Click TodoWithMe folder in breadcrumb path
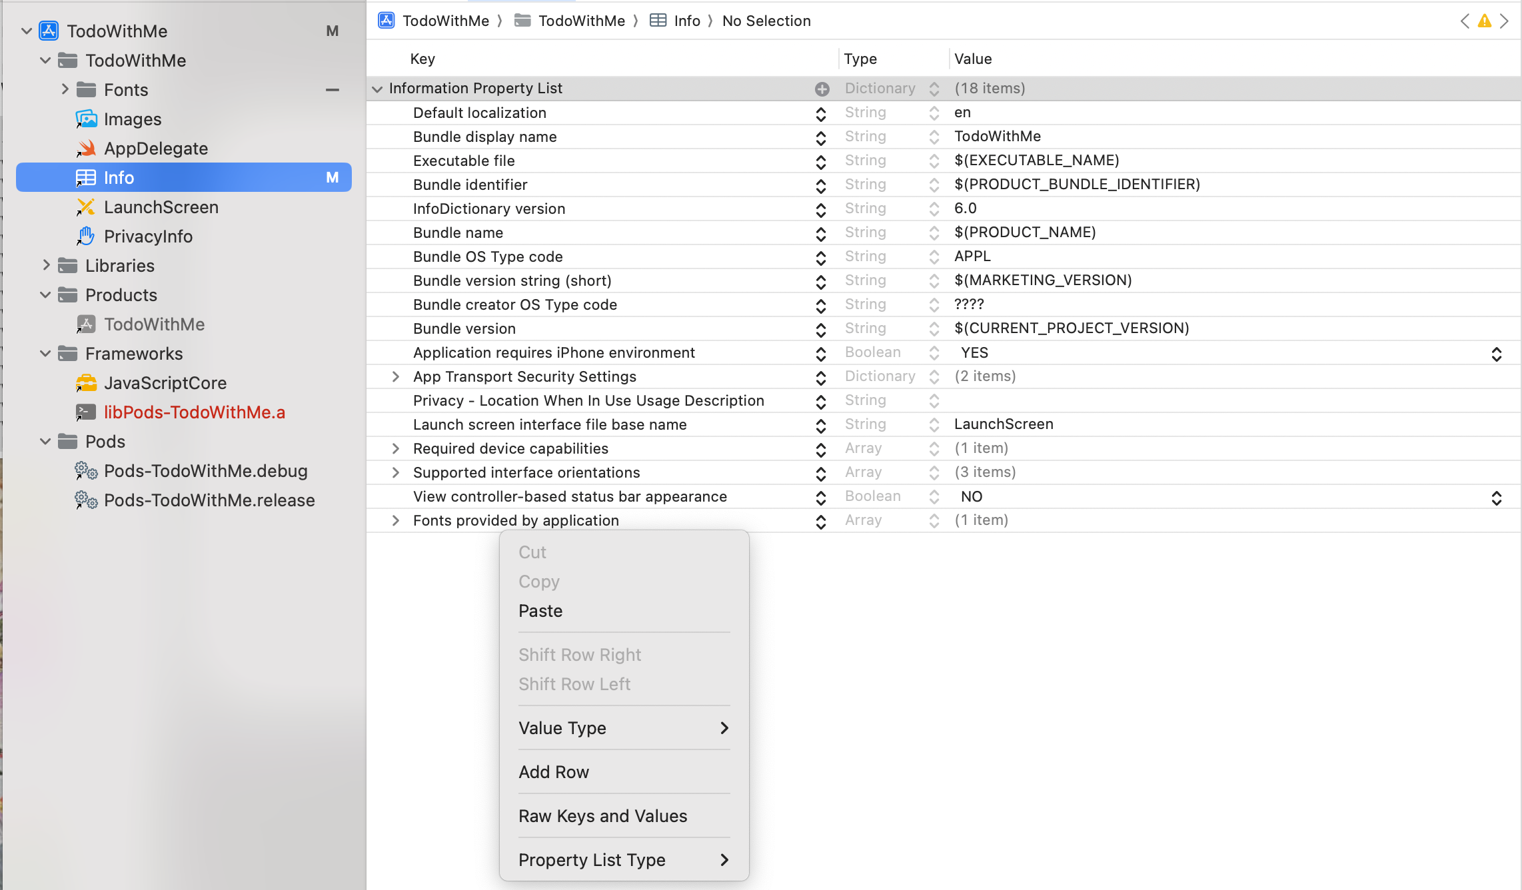 (x=580, y=21)
